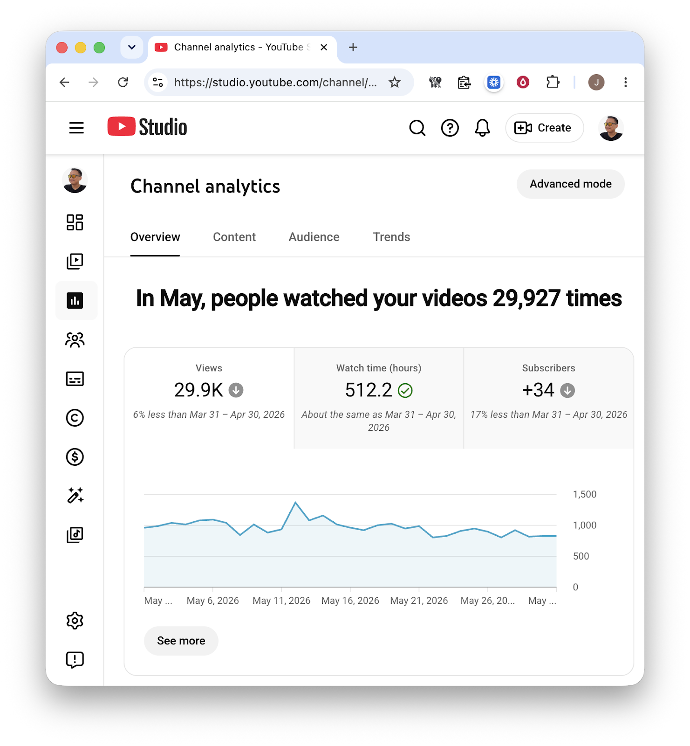
Task: Open the search magnifier in Studio header
Action: [x=417, y=128]
